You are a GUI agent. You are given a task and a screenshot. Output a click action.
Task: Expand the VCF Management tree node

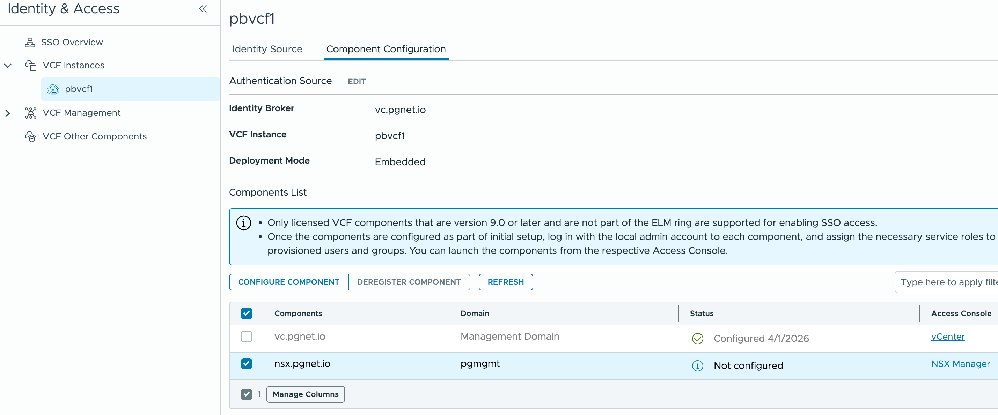pos(8,113)
